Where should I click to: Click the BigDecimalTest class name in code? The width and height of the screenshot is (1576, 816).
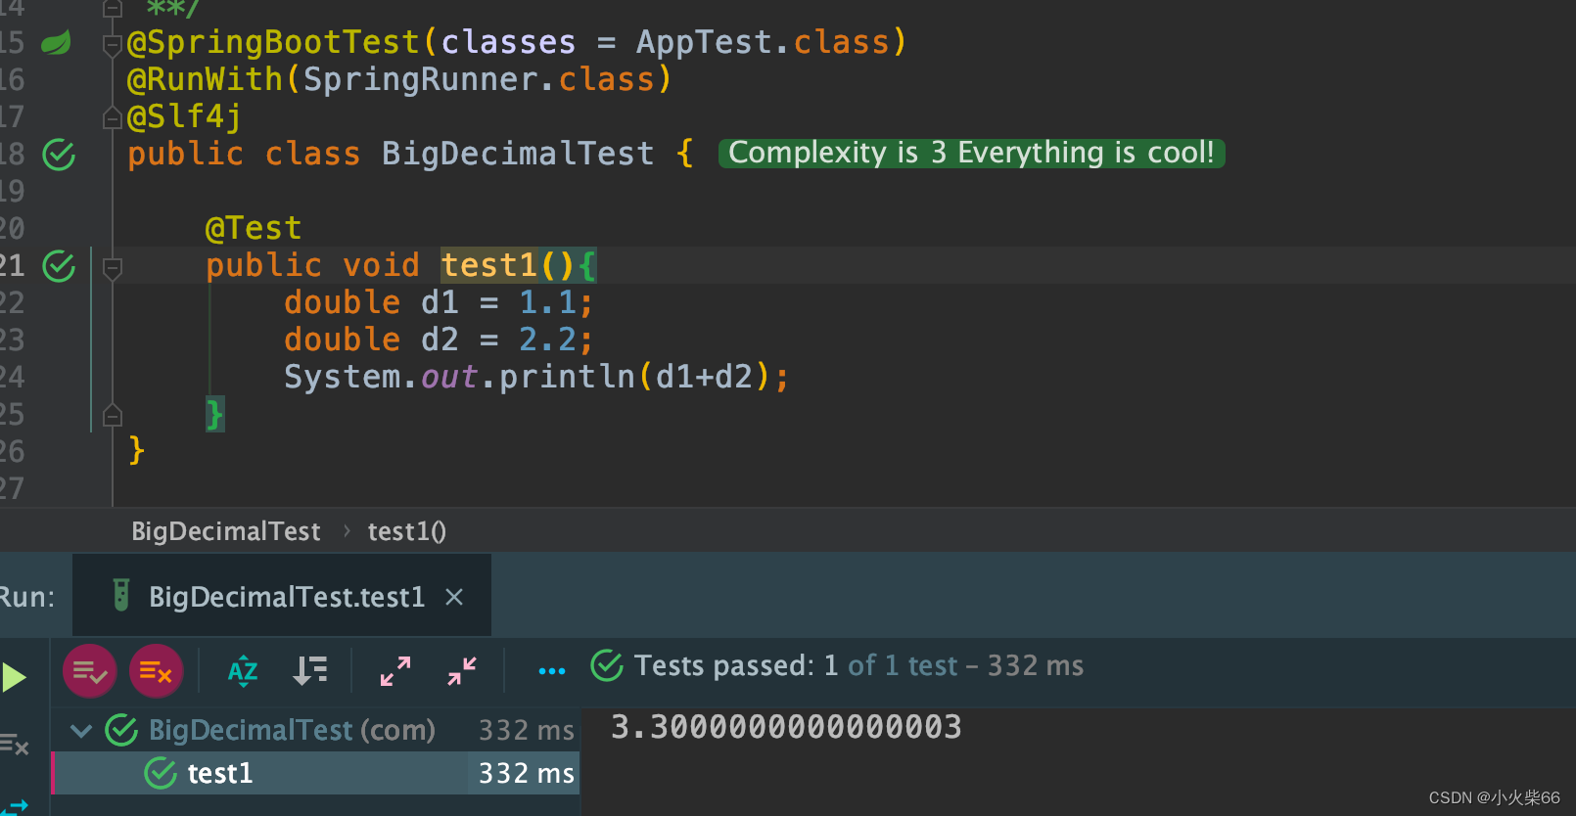tap(518, 154)
